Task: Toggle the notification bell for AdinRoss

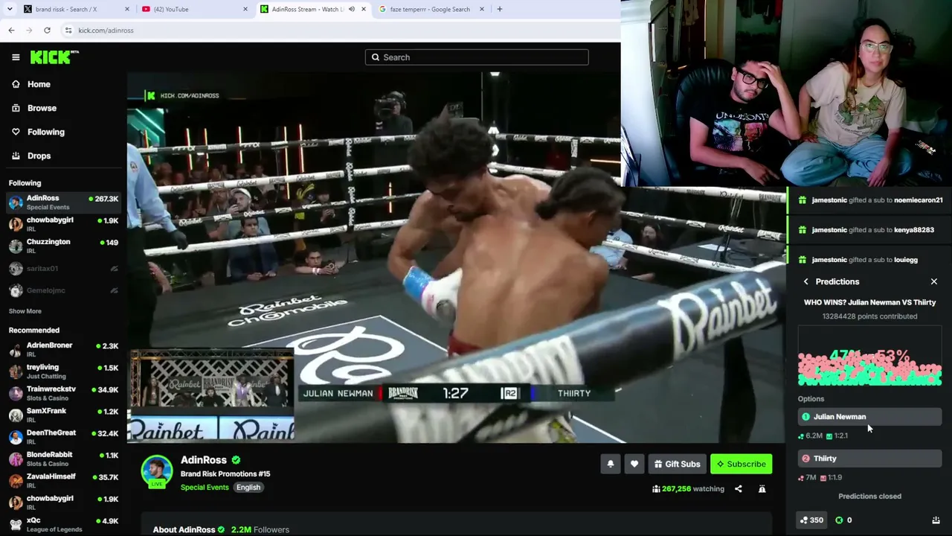Action: (x=611, y=465)
